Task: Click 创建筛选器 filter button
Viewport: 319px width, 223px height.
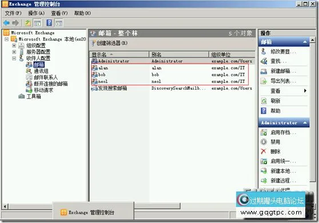Action: tap(109, 43)
